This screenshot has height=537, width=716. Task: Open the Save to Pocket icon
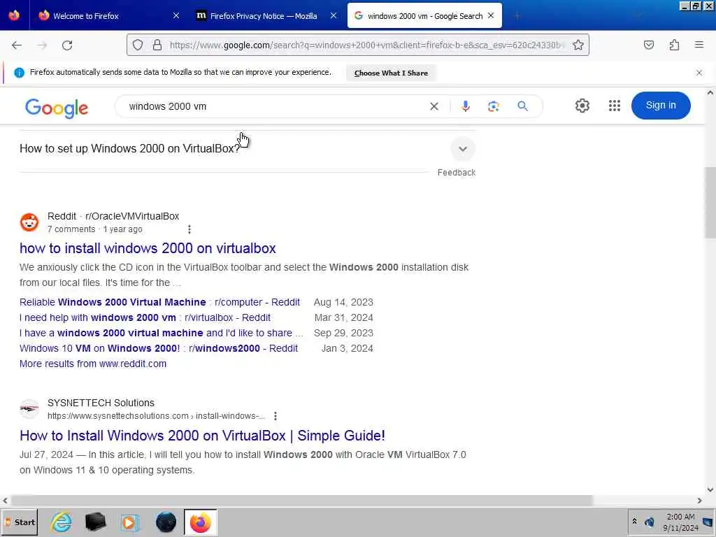point(649,45)
